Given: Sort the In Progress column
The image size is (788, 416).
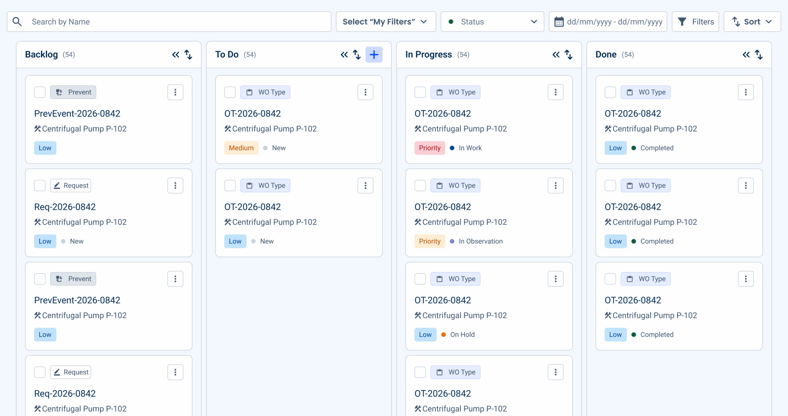Looking at the screenshot, I should tap(569, 55).
